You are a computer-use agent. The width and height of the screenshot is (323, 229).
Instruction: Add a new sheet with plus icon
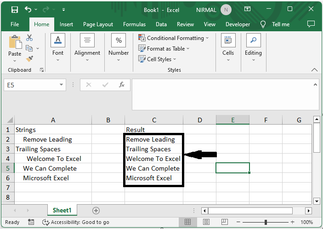pyautogui.click(x=96, y=211)
